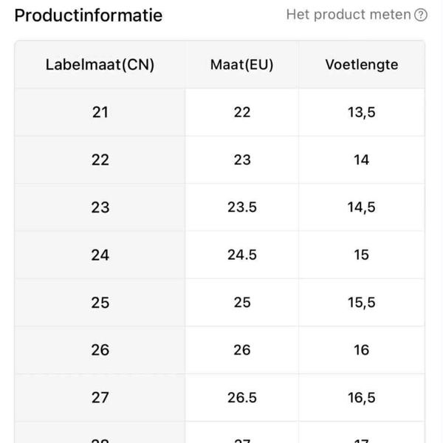
Task: Open the 'Het product meten' link
Action: 348,15
